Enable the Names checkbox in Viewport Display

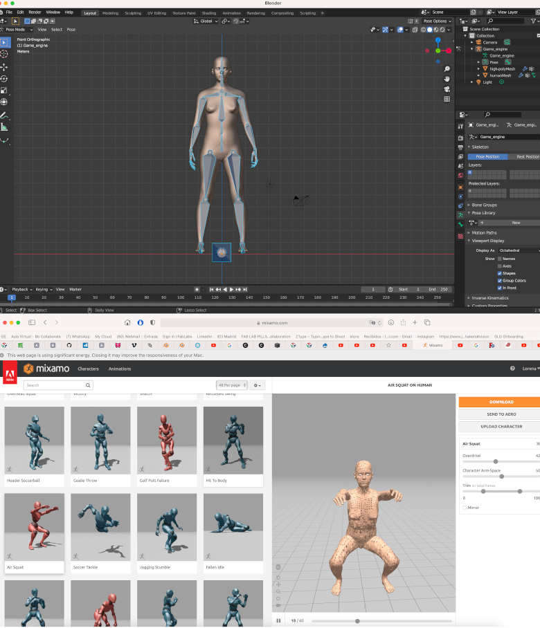[x=500, y=259]
